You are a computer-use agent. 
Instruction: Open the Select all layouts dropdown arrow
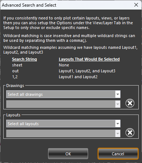point(118,124)
